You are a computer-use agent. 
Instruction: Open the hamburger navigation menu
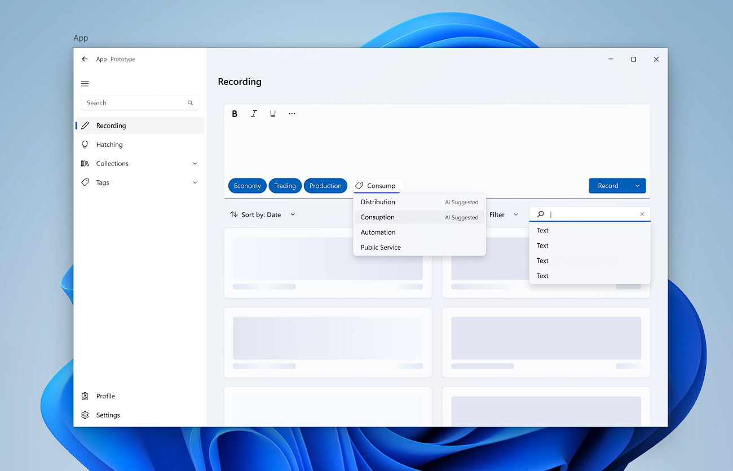pos(85,84)
